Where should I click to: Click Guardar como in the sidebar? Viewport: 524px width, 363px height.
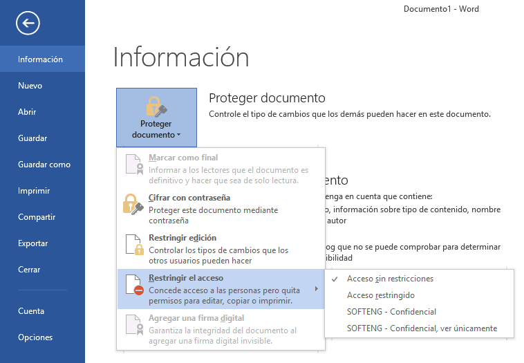[44, 165]
